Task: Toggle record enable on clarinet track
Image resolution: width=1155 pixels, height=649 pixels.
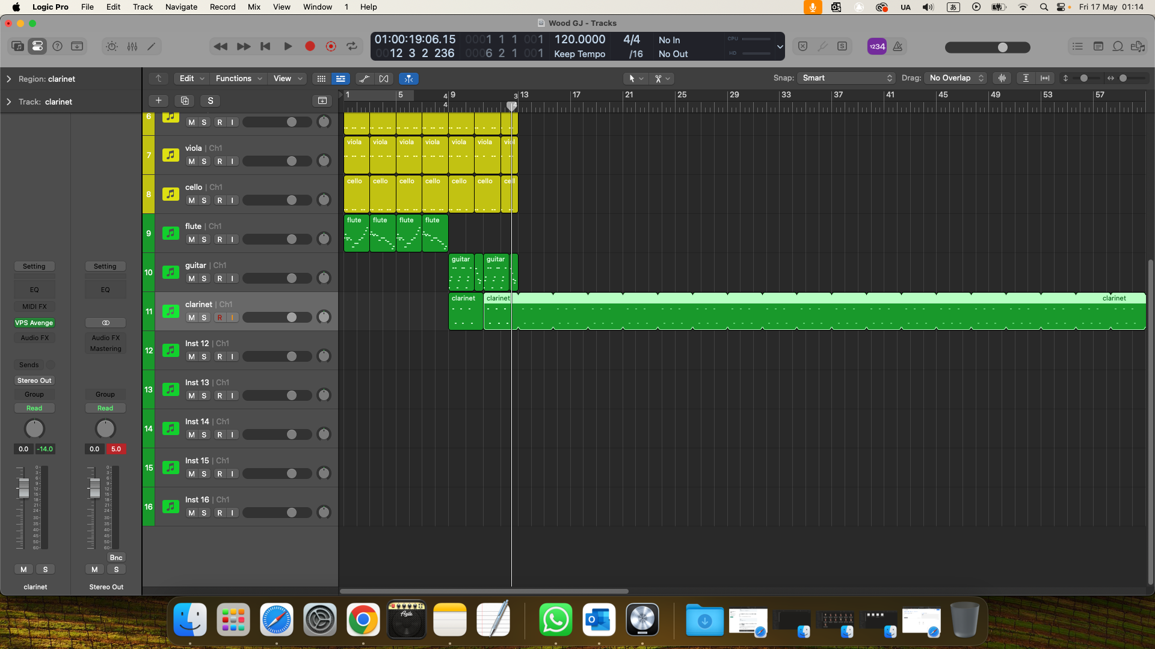Action: coord(220,318)
